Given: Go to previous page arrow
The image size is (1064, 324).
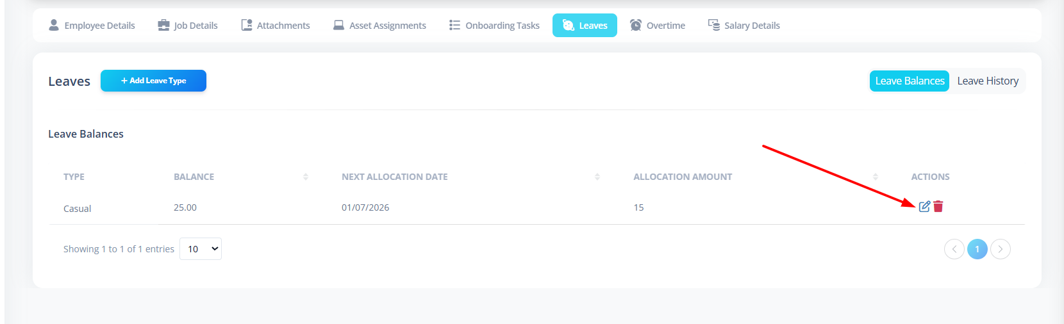Looking at the screenshot, I should [954, 249].
